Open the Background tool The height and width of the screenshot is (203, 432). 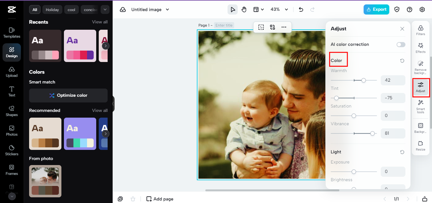[x=421, y=128]
